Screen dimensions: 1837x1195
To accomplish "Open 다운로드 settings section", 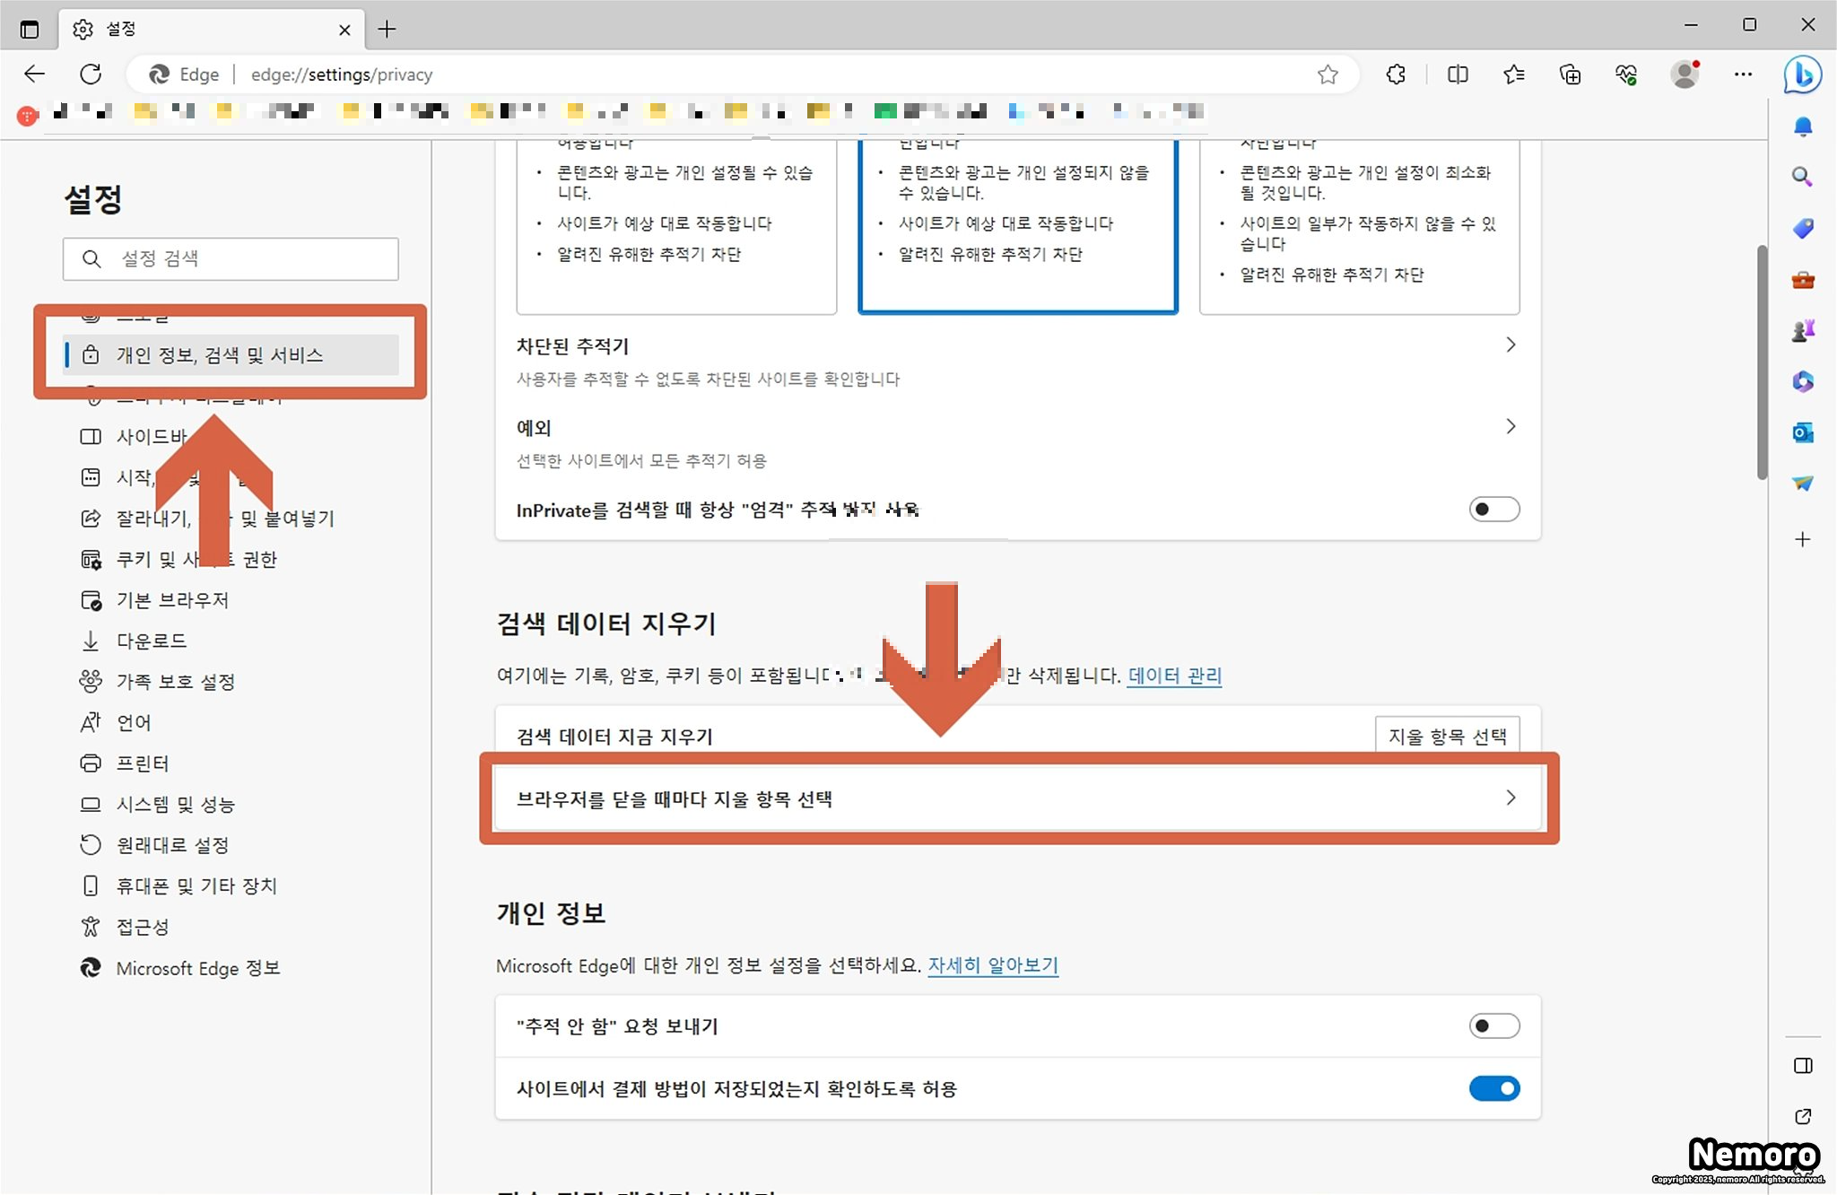I will (x=152, y=641).
